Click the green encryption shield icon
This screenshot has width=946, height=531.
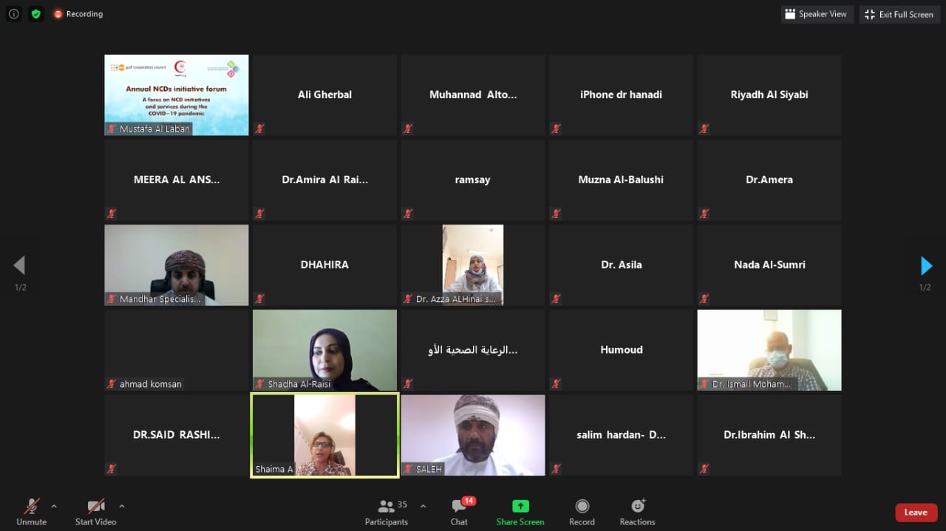35,14
